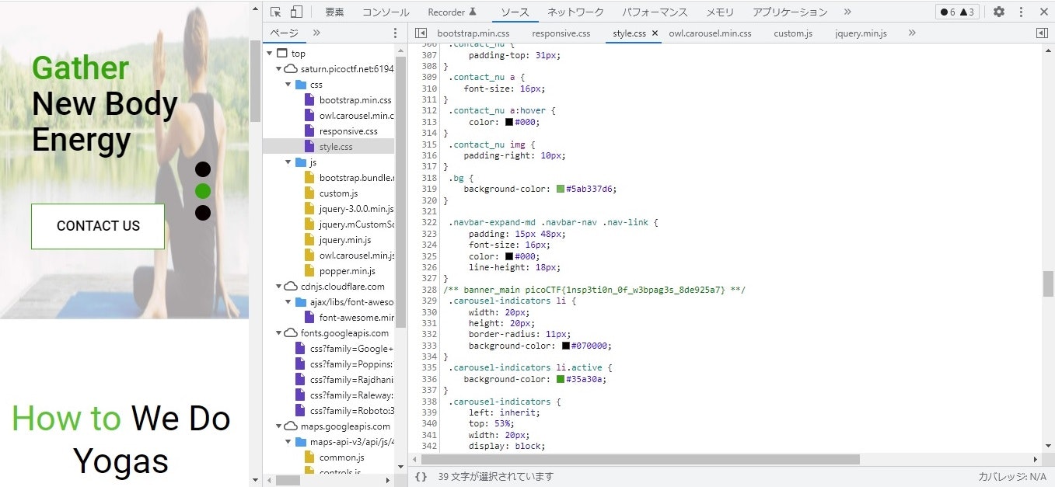Open the Page pane three-dot menu
The height and width of the screenshot is (487, 1055).
(395, 33)
